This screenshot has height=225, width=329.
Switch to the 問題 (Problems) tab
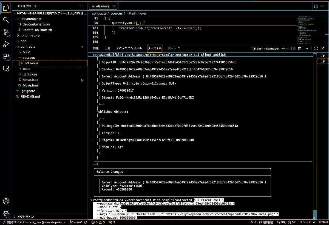pyautogui.click(x=96, y=48)
